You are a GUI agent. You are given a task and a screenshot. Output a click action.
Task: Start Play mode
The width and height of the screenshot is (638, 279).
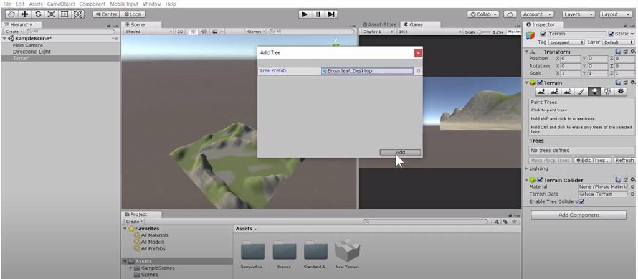(304, 14)
